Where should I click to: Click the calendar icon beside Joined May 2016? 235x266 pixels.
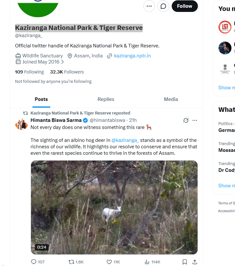tap(18, 62)
